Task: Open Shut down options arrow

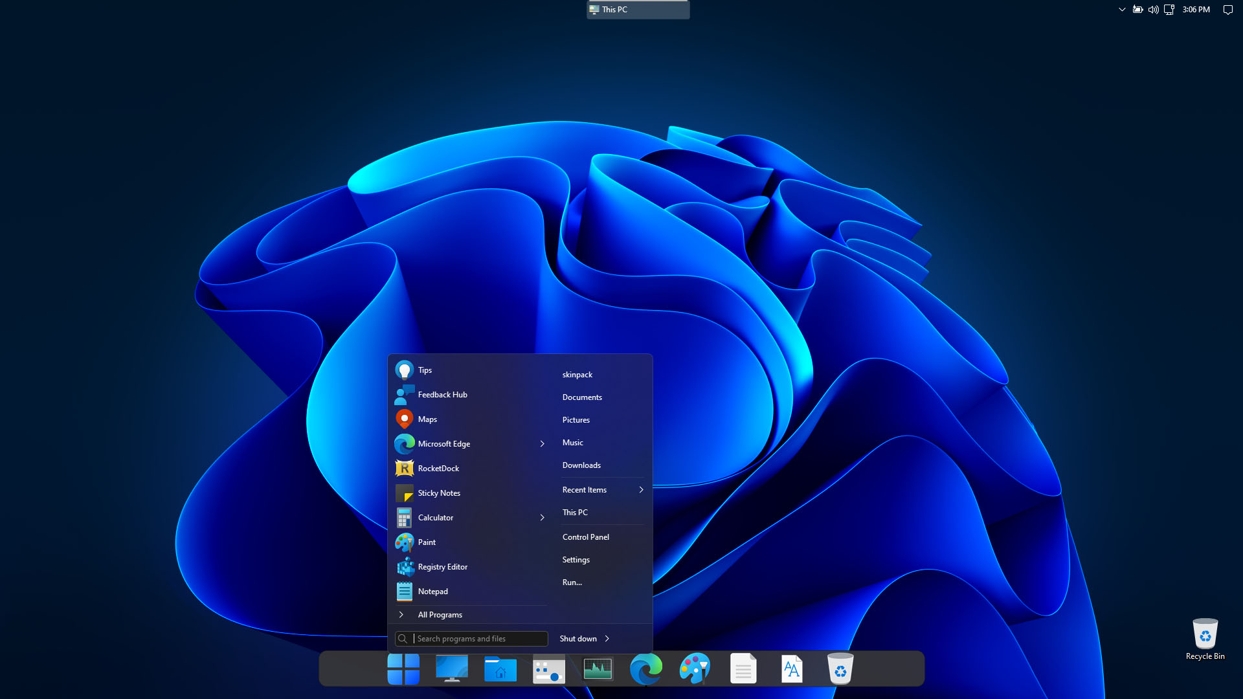Action: tap(607, 639)
